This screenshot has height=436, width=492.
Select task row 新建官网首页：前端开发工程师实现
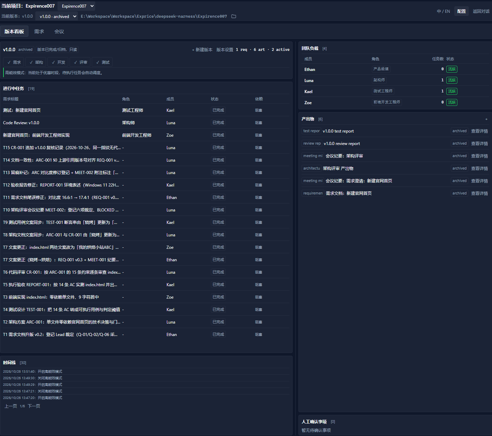[x=146, y=135]
